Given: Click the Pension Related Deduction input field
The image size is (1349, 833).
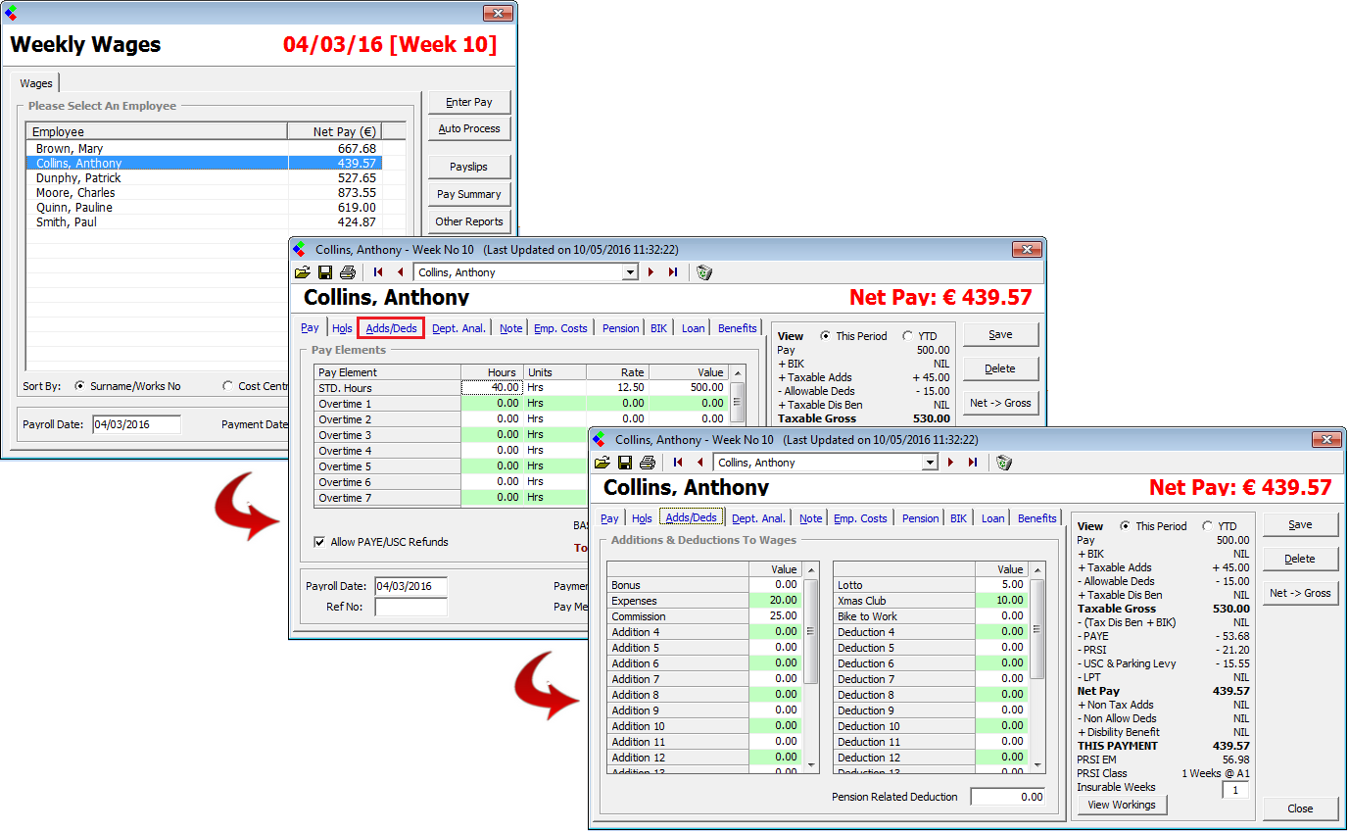Looking at the screenshot, I should pyautogui.click(x=1007, y=797).
